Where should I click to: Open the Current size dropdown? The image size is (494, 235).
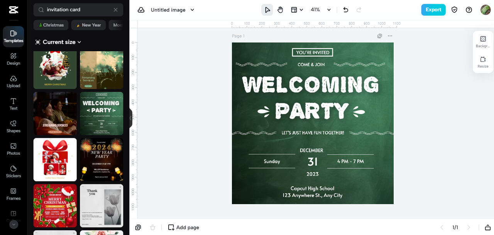58,42
